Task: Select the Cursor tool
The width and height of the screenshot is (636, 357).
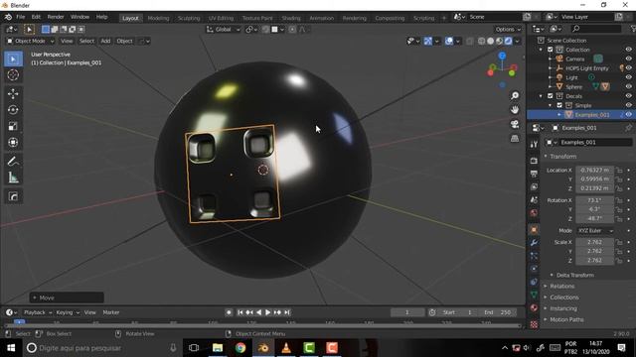Action: click(x=13, y=75)
